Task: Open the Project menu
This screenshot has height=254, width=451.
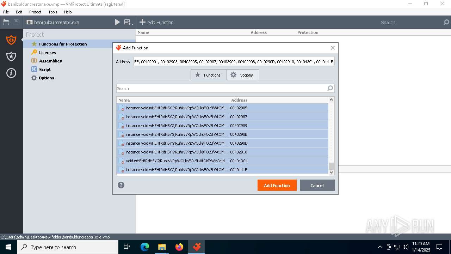Action: 35,12
